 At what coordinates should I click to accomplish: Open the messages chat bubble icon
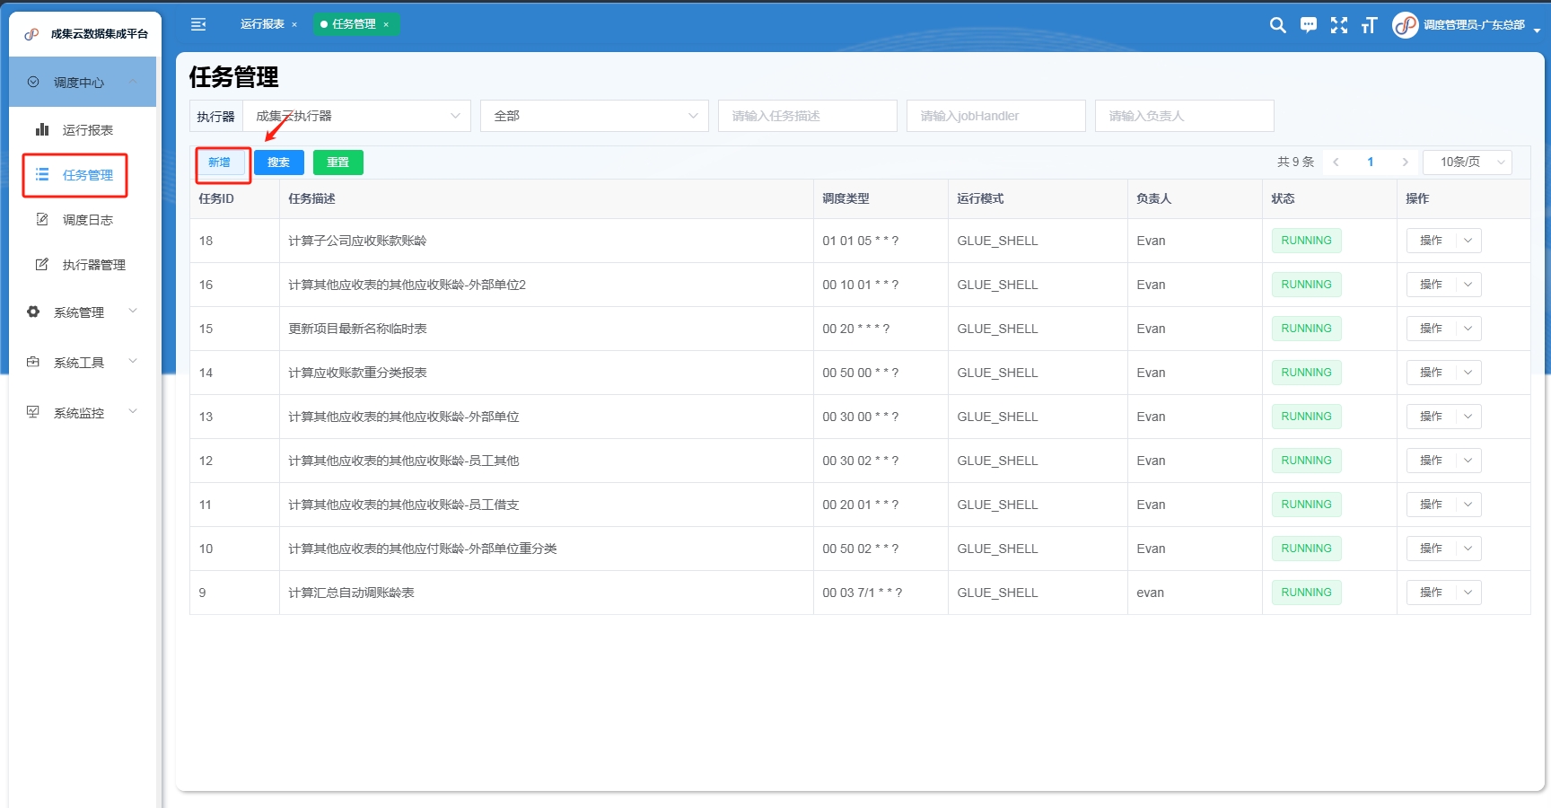1309,25
